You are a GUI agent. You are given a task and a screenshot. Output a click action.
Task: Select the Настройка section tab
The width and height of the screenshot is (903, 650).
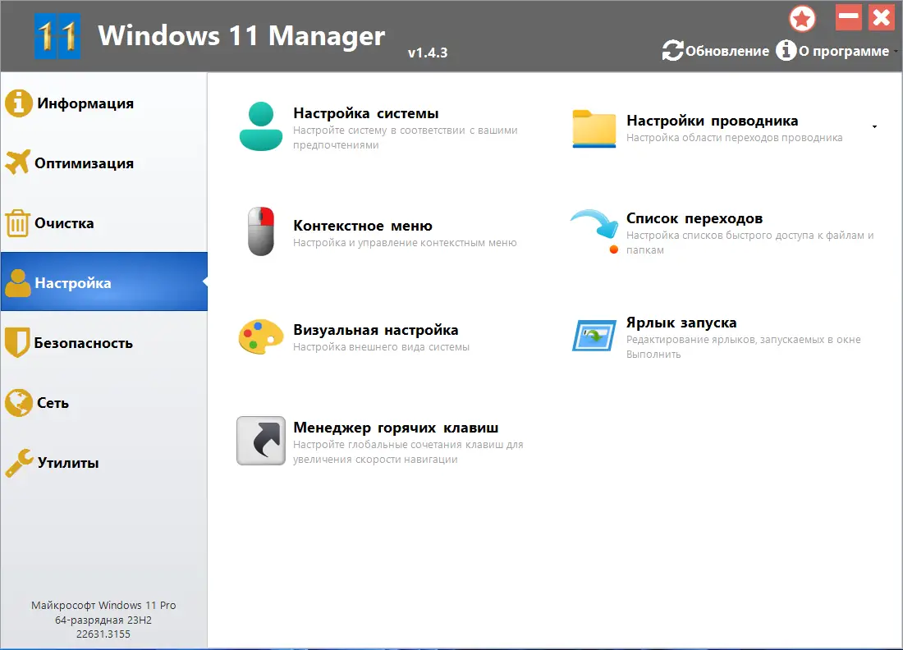click(104, 282)
